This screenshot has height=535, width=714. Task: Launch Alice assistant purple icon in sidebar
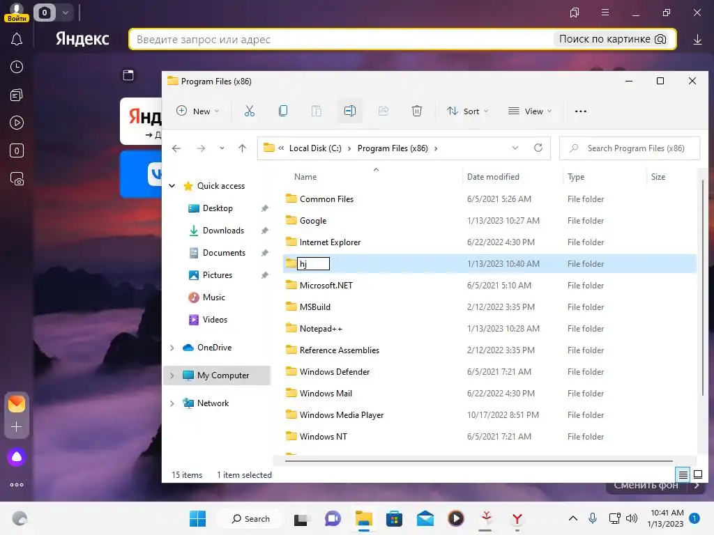pyautogui.click(x=17, y=457)
